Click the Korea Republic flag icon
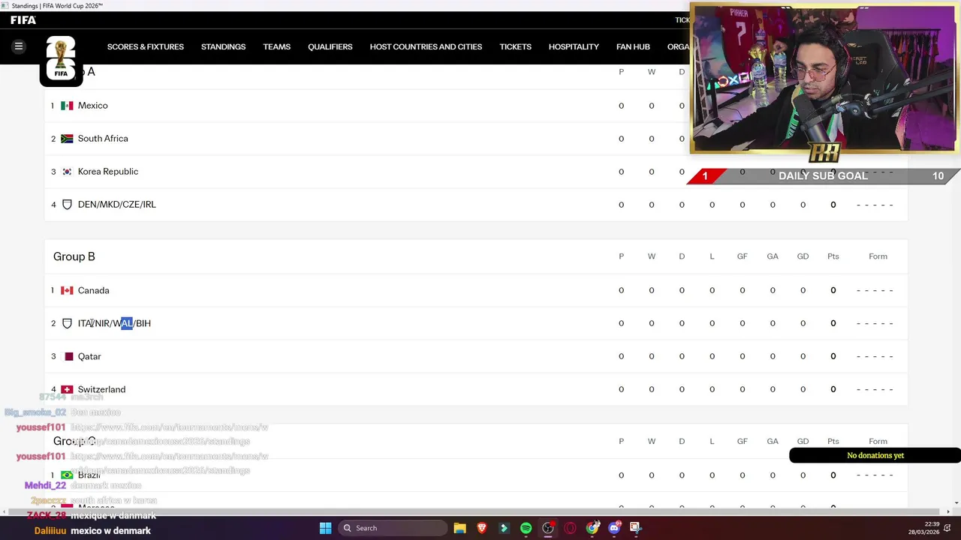 coord(67,172)
